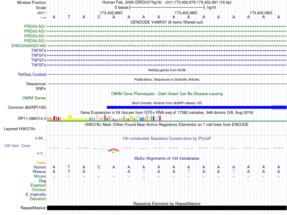Image resolution: width=287 pixels, height=215 pixels.
Task: Click the OMIM Genes track label
Action: click(x=34, y=98)
